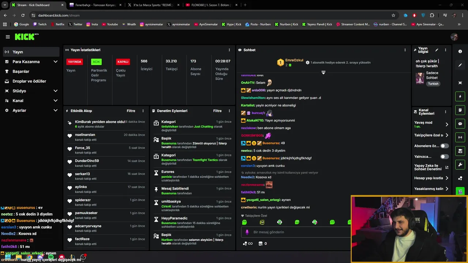This screenshot has height=263, width=468.
Task: Open Yasaklanmış kelimeler arrow
Action: coord(446,189)
